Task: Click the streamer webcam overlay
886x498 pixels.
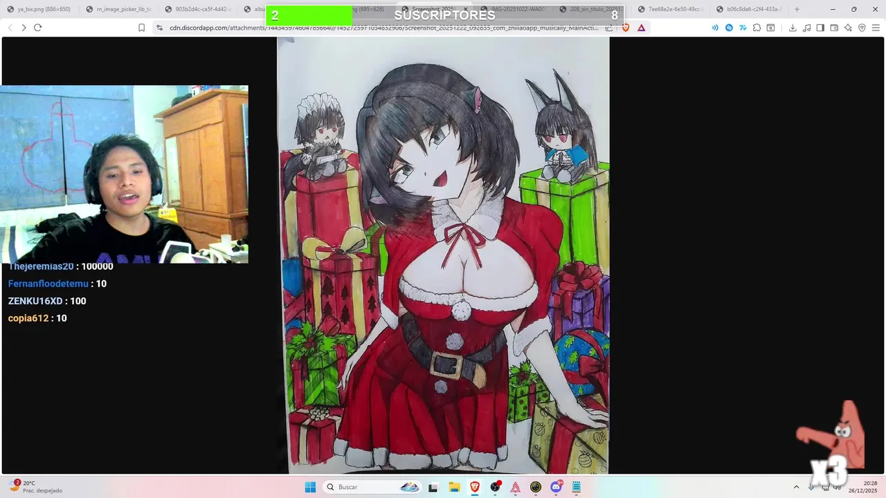Action: coord(124,174)
